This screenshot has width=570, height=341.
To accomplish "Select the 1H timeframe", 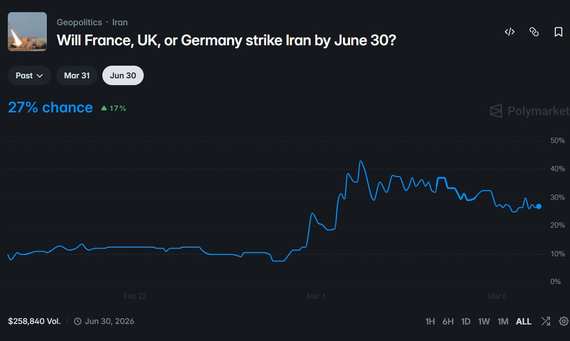I will pyautogui.click(x=429, y=321).
